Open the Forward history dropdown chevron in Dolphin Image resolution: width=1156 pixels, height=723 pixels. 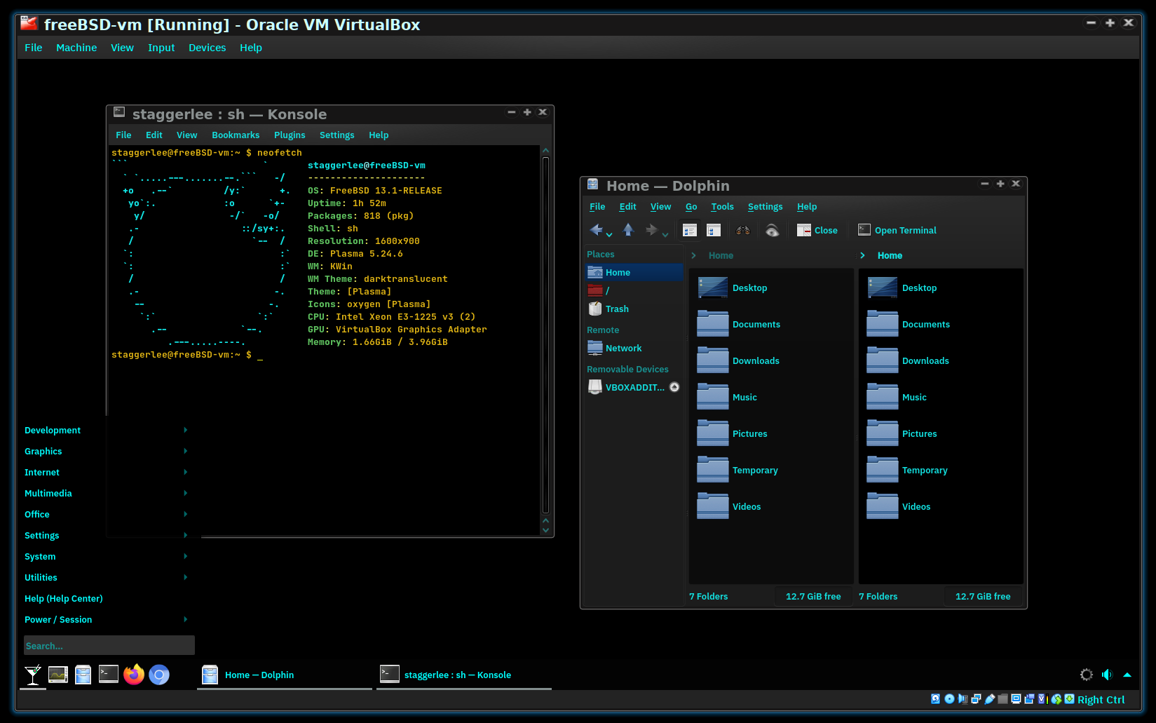tap(665, 235)
